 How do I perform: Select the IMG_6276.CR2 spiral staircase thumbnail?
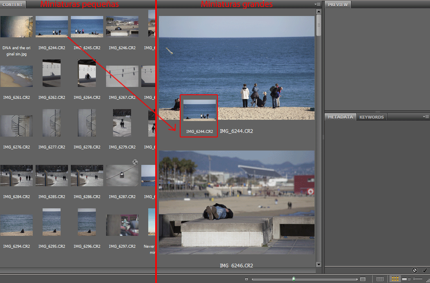coord(16,126)
